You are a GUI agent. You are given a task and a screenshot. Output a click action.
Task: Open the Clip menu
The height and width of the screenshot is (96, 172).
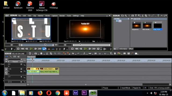tap(35, 16)
